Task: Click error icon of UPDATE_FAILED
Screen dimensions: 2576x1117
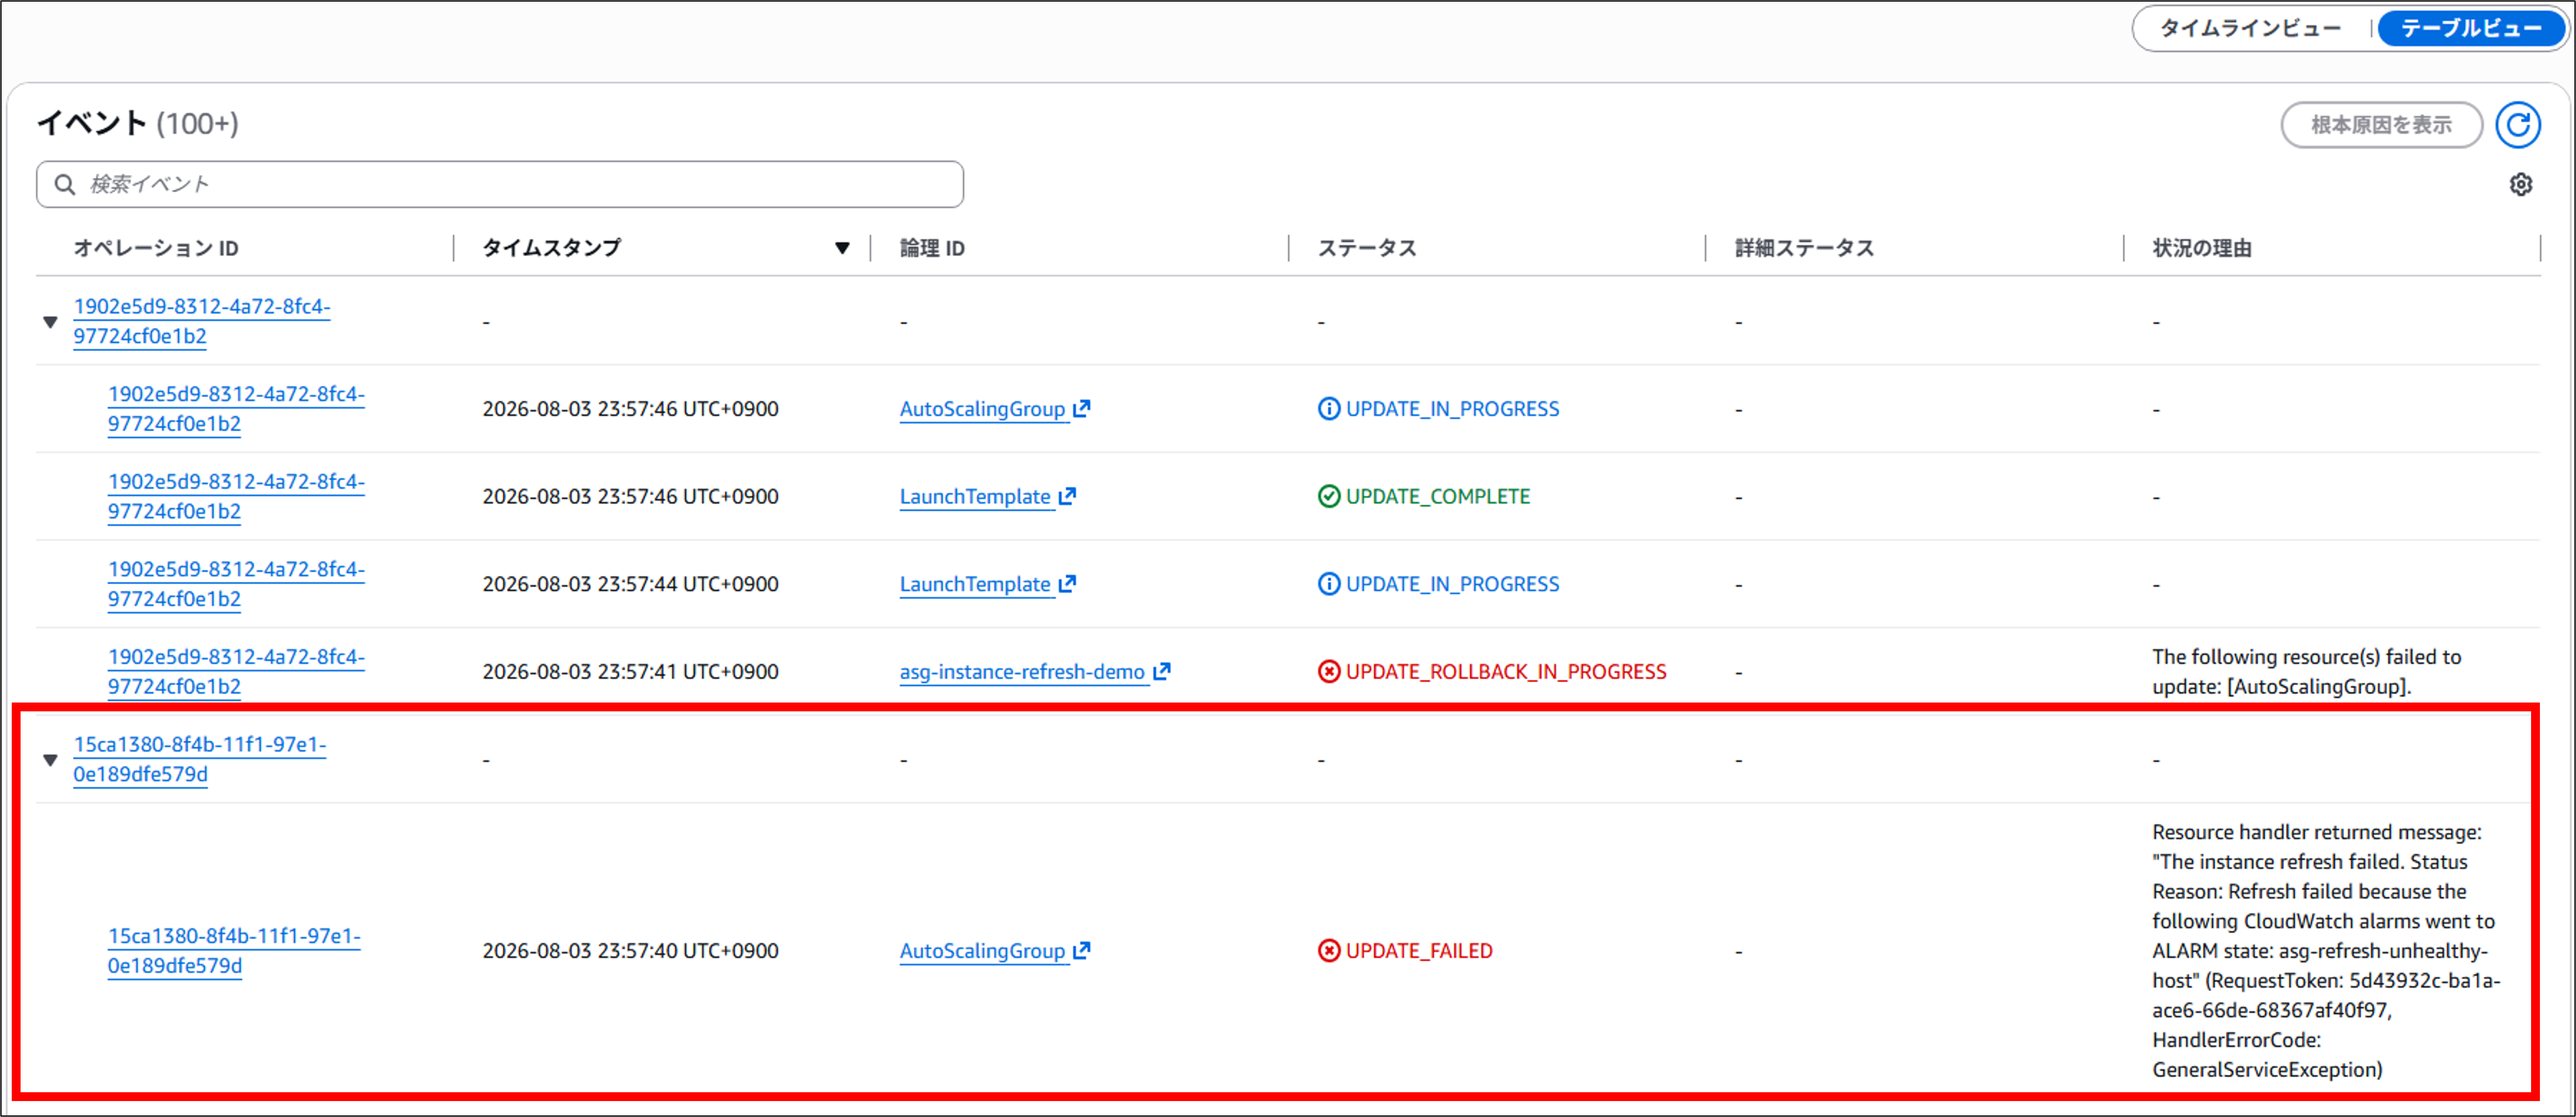Action: pyautogui.click(x=1329, y=951)
